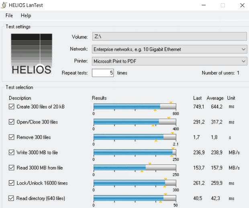The width and height of the screenshot is (249, 208).
Task: Click the Last column header
Action: coord(197,98)
